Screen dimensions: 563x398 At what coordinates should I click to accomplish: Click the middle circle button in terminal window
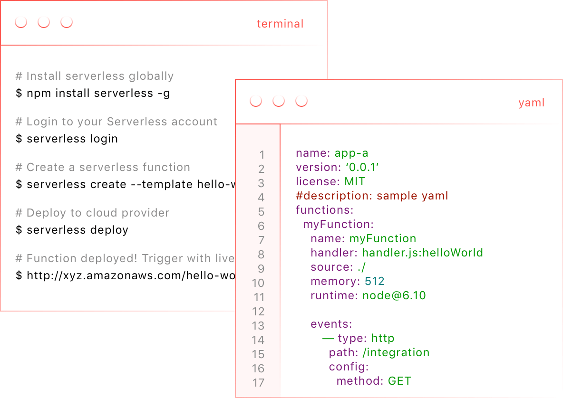[44, 22]
